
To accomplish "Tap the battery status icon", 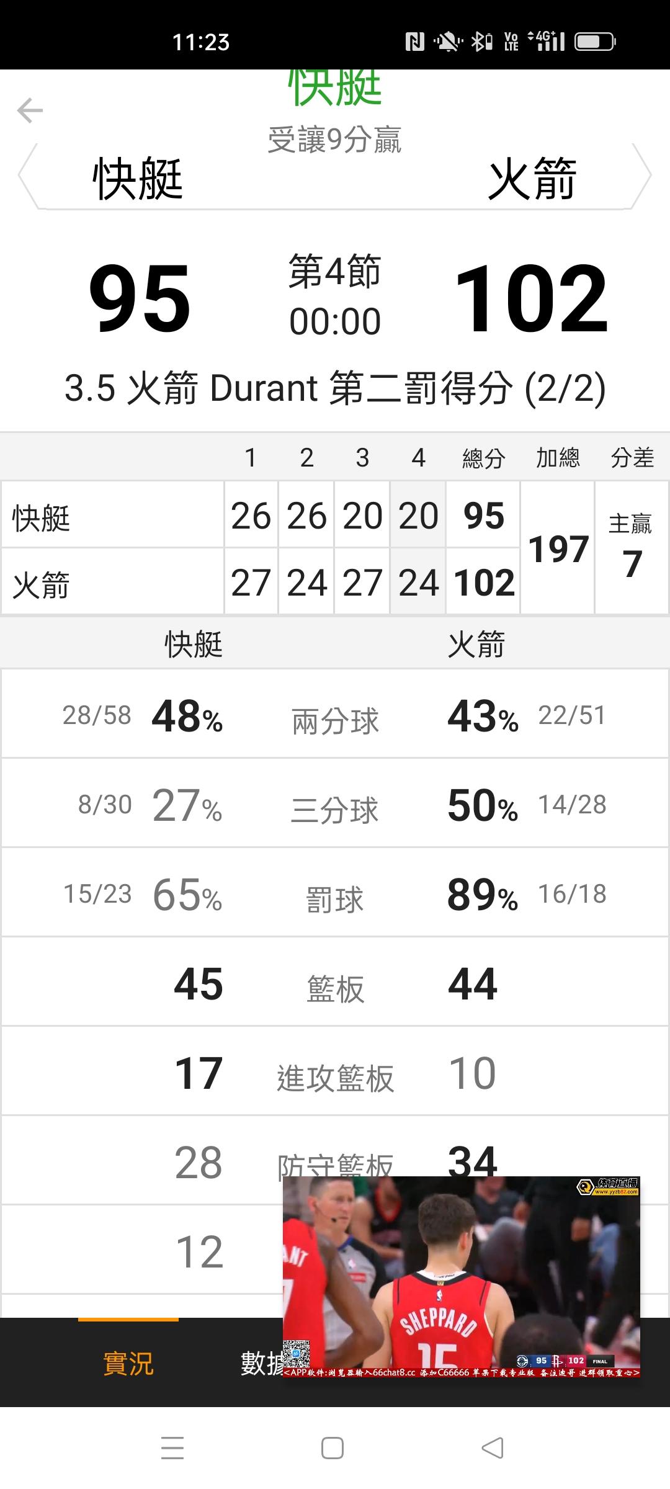I will tap(595, 42).
